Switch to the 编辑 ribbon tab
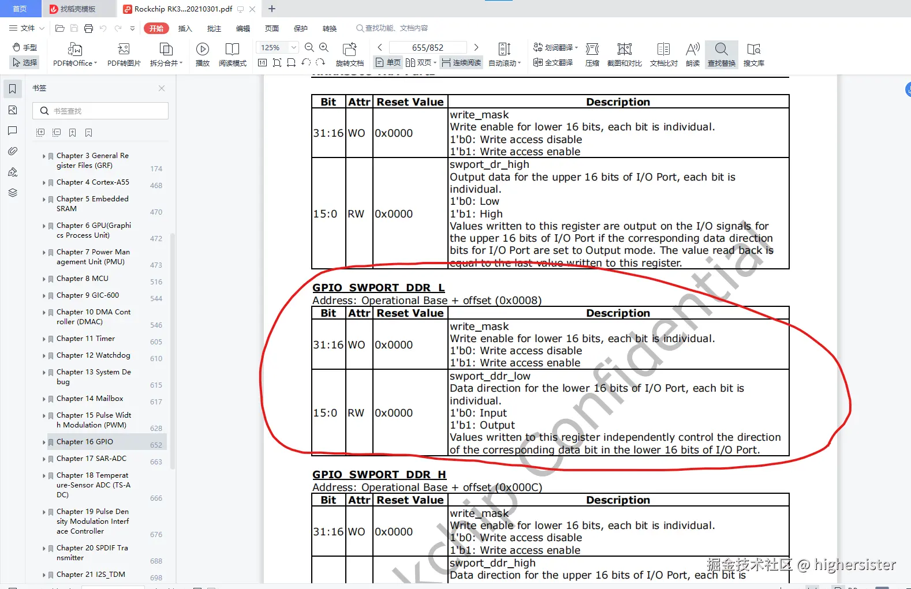Screen dimensions: 911x589 click(x=243, y=28)
